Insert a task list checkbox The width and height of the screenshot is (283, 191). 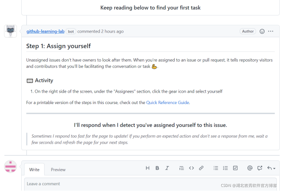235,168
